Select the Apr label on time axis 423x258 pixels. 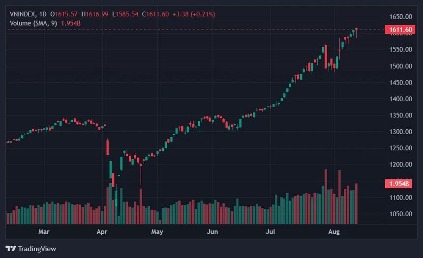pos(102,231)
